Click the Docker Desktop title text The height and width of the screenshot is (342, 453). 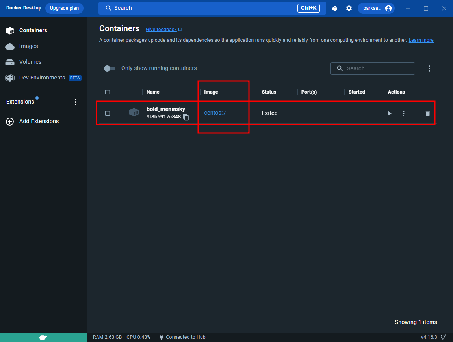coord(24,8)
